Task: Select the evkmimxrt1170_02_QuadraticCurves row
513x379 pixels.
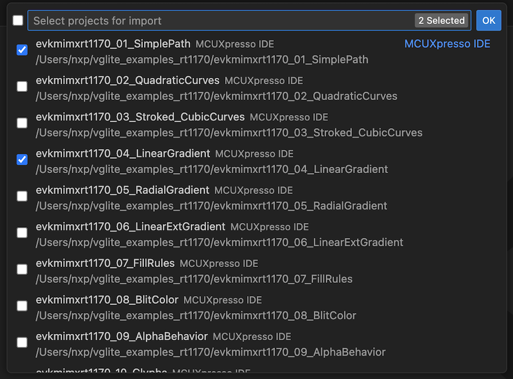Action: (126, 80)
